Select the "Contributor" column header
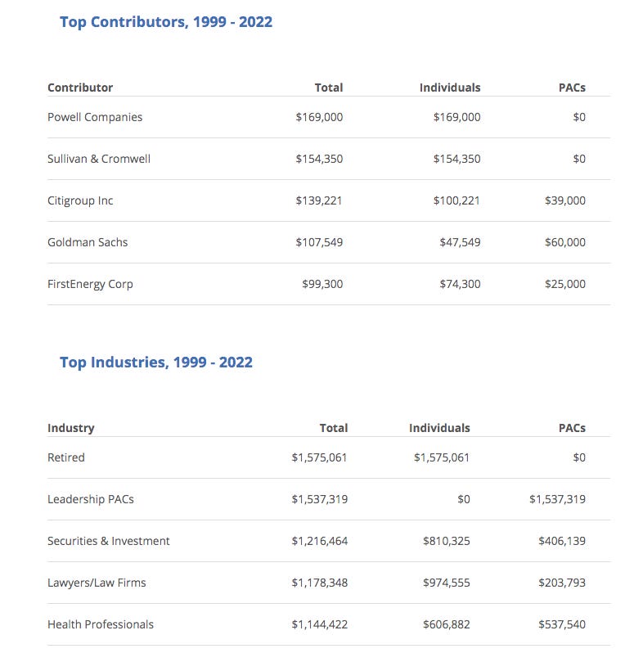Image resolution: width=625 pixels, height=671 pixels. (x=80, y=88)
